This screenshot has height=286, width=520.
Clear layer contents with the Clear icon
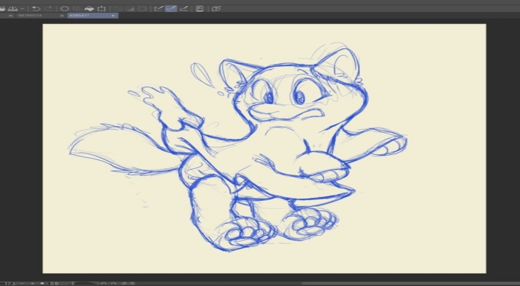tap(65, 9)
